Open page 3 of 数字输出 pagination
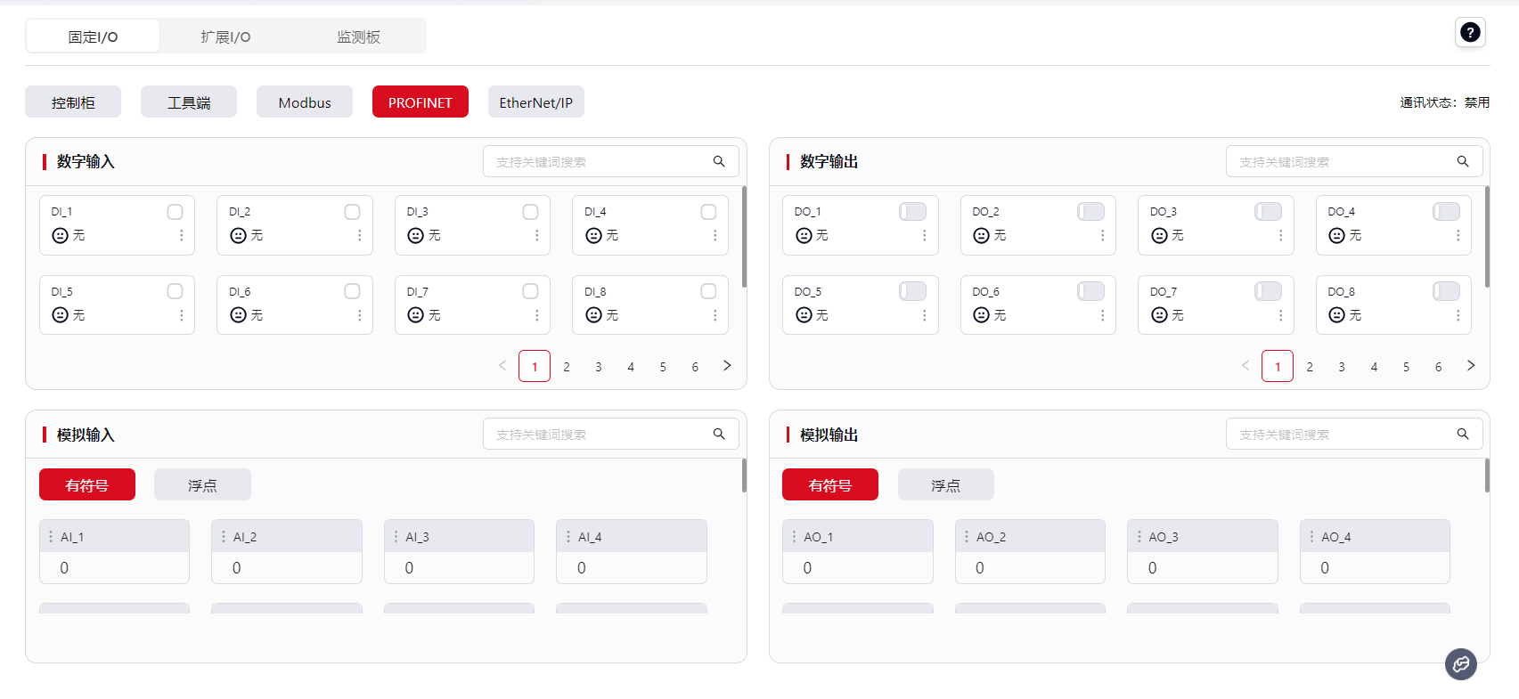1519x699 pixels. pos(1342,367)
